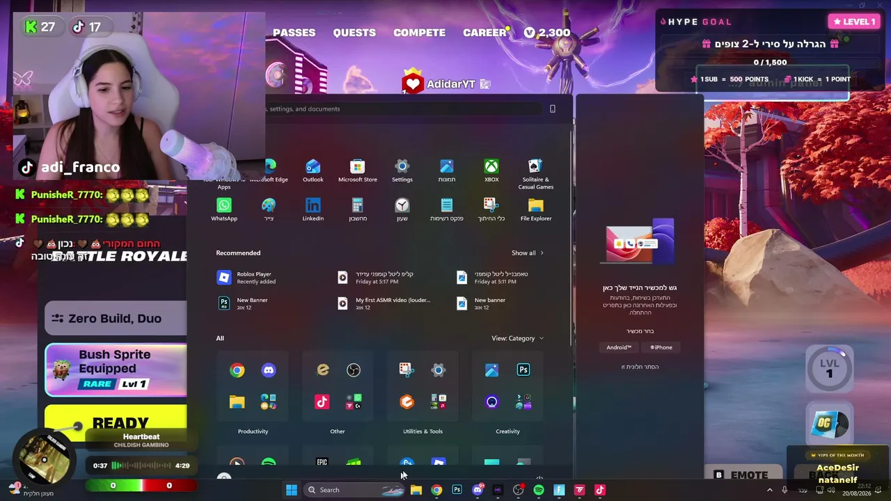
Task: Open the pinned Settings app
Action: [x=402, y=170]
